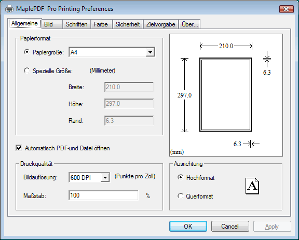299x240 pixels.
Task: Open the Farbe tab
Action: pos(101,24)
